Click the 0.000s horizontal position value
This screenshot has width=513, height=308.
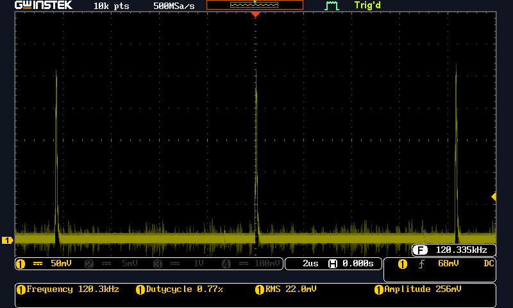[358, 264]
